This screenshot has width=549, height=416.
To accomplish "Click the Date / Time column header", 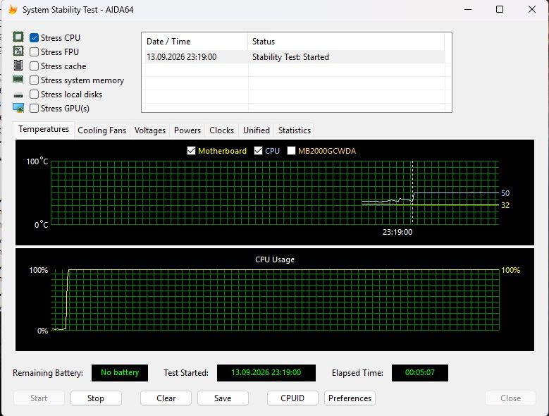I will coord(195,42).
